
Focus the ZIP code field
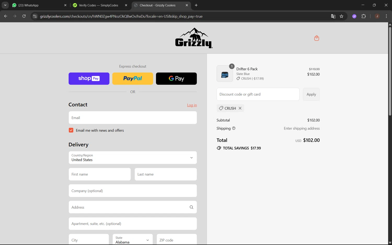click(x=177, y=240)
